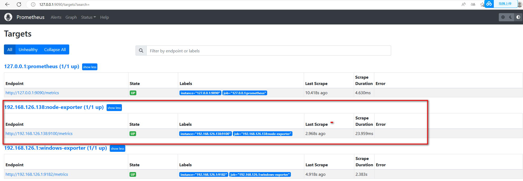
Task: Open http://192.168.126.1:9182/metrics endpoint link
Action: (37, 174)
